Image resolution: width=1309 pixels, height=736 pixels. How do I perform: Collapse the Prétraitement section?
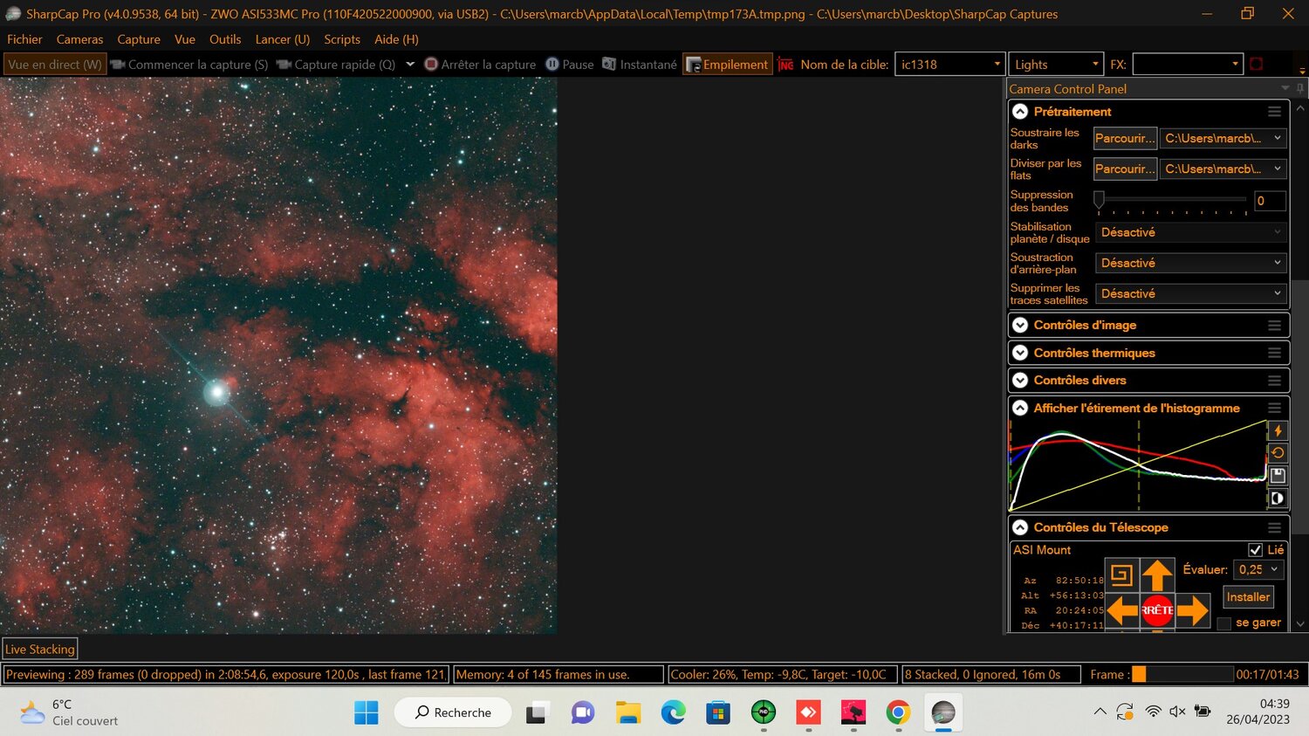tap(1020, 112)
